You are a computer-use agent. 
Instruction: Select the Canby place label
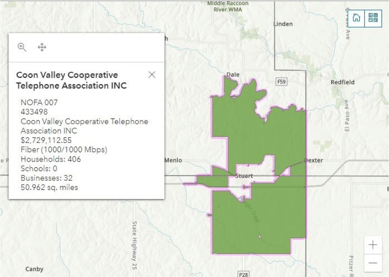pos(34,269)
